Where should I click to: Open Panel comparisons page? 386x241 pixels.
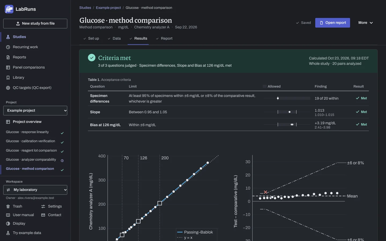coord(29,67)
